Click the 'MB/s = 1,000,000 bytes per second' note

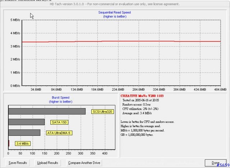pos(142,130)
